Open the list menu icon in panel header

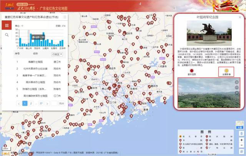tap(65, 17)
